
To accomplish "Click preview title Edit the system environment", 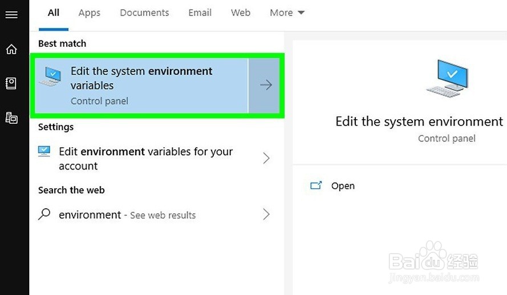I will pyautogui.click(x=419, y=122).
